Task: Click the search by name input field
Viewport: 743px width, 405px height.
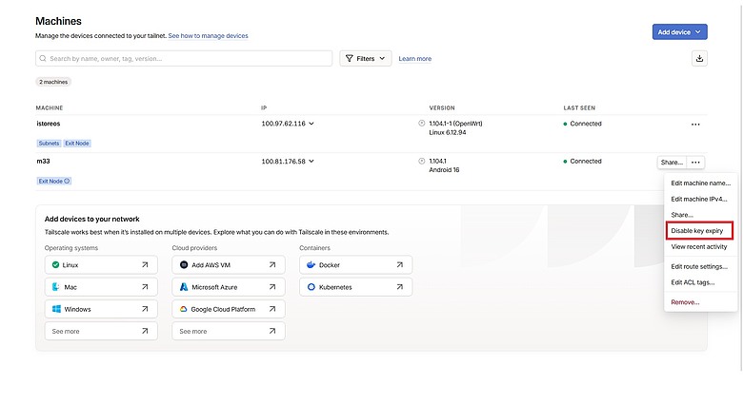Action: (184, 59)
